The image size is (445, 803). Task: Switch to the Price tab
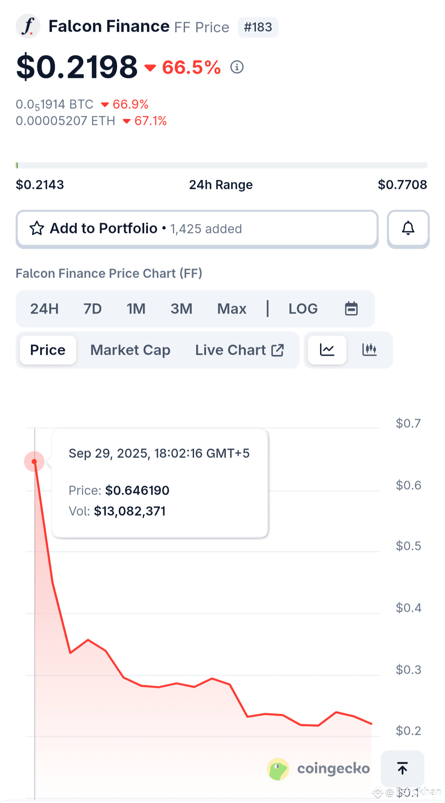(48, 350)
